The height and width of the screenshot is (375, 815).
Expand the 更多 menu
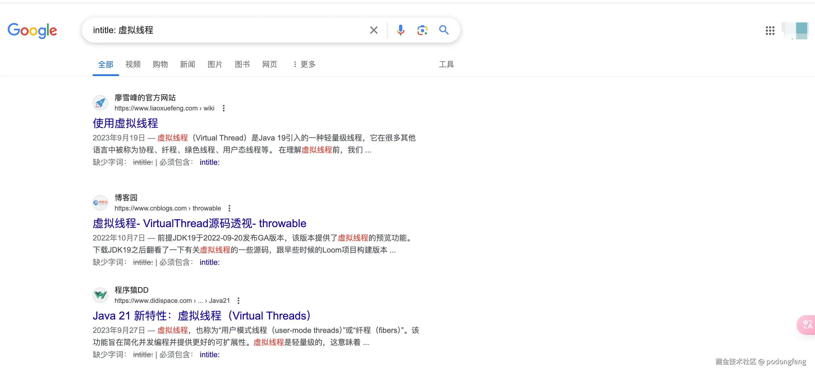pyautogui.click(x=304, y=64)
